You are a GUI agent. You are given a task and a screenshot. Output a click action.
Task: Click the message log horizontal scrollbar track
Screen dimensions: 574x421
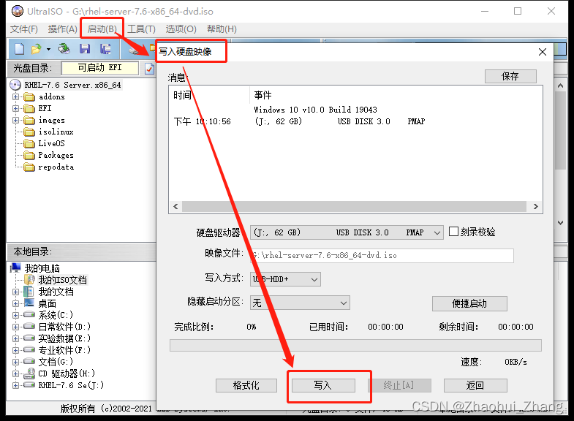(x=354, y=206)
